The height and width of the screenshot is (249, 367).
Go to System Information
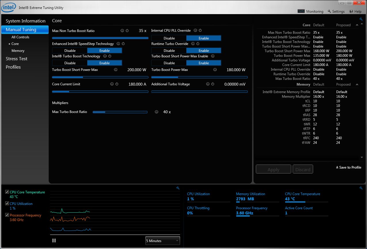(x=26, y=21)
